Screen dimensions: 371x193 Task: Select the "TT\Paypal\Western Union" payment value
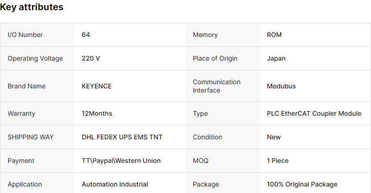click(x=121, y=161)
